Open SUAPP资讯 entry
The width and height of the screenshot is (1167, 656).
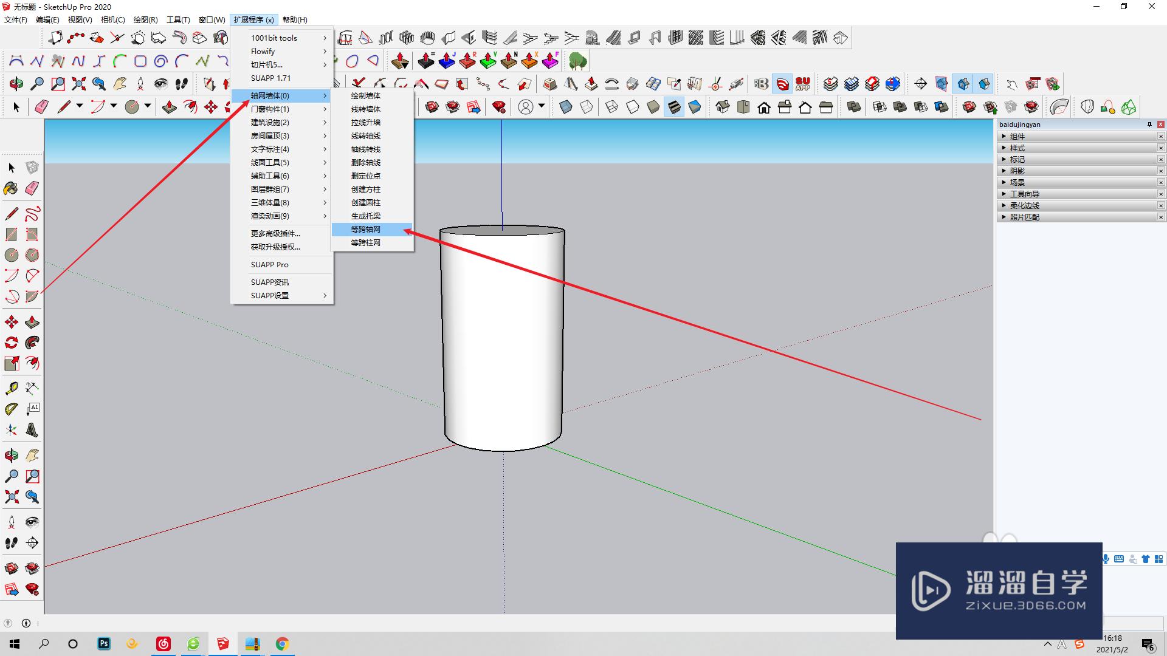coord(282,282)
